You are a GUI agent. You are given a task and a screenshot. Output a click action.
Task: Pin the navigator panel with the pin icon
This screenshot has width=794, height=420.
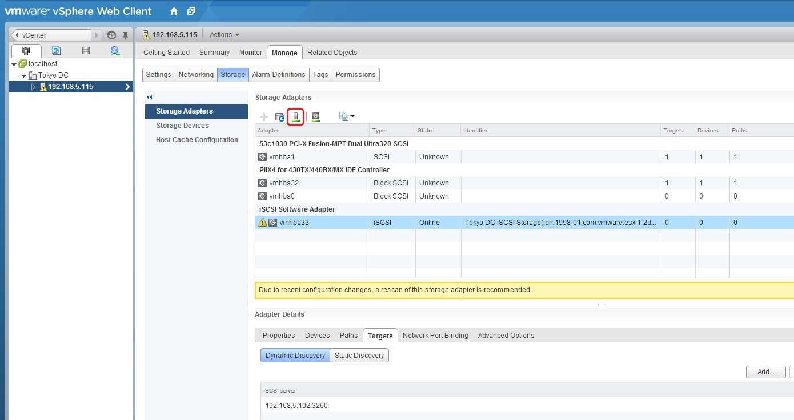click(126, 35)
